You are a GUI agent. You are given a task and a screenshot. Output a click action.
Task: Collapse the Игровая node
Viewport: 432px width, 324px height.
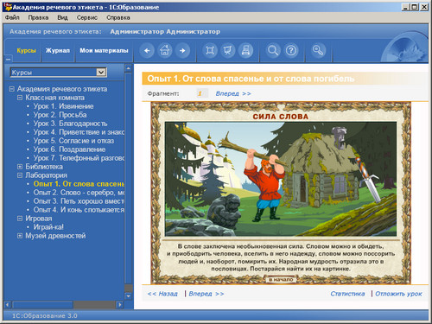click(20, 219)
